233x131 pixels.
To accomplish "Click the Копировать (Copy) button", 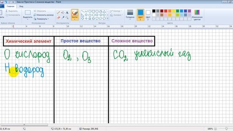I will (13, 15).
